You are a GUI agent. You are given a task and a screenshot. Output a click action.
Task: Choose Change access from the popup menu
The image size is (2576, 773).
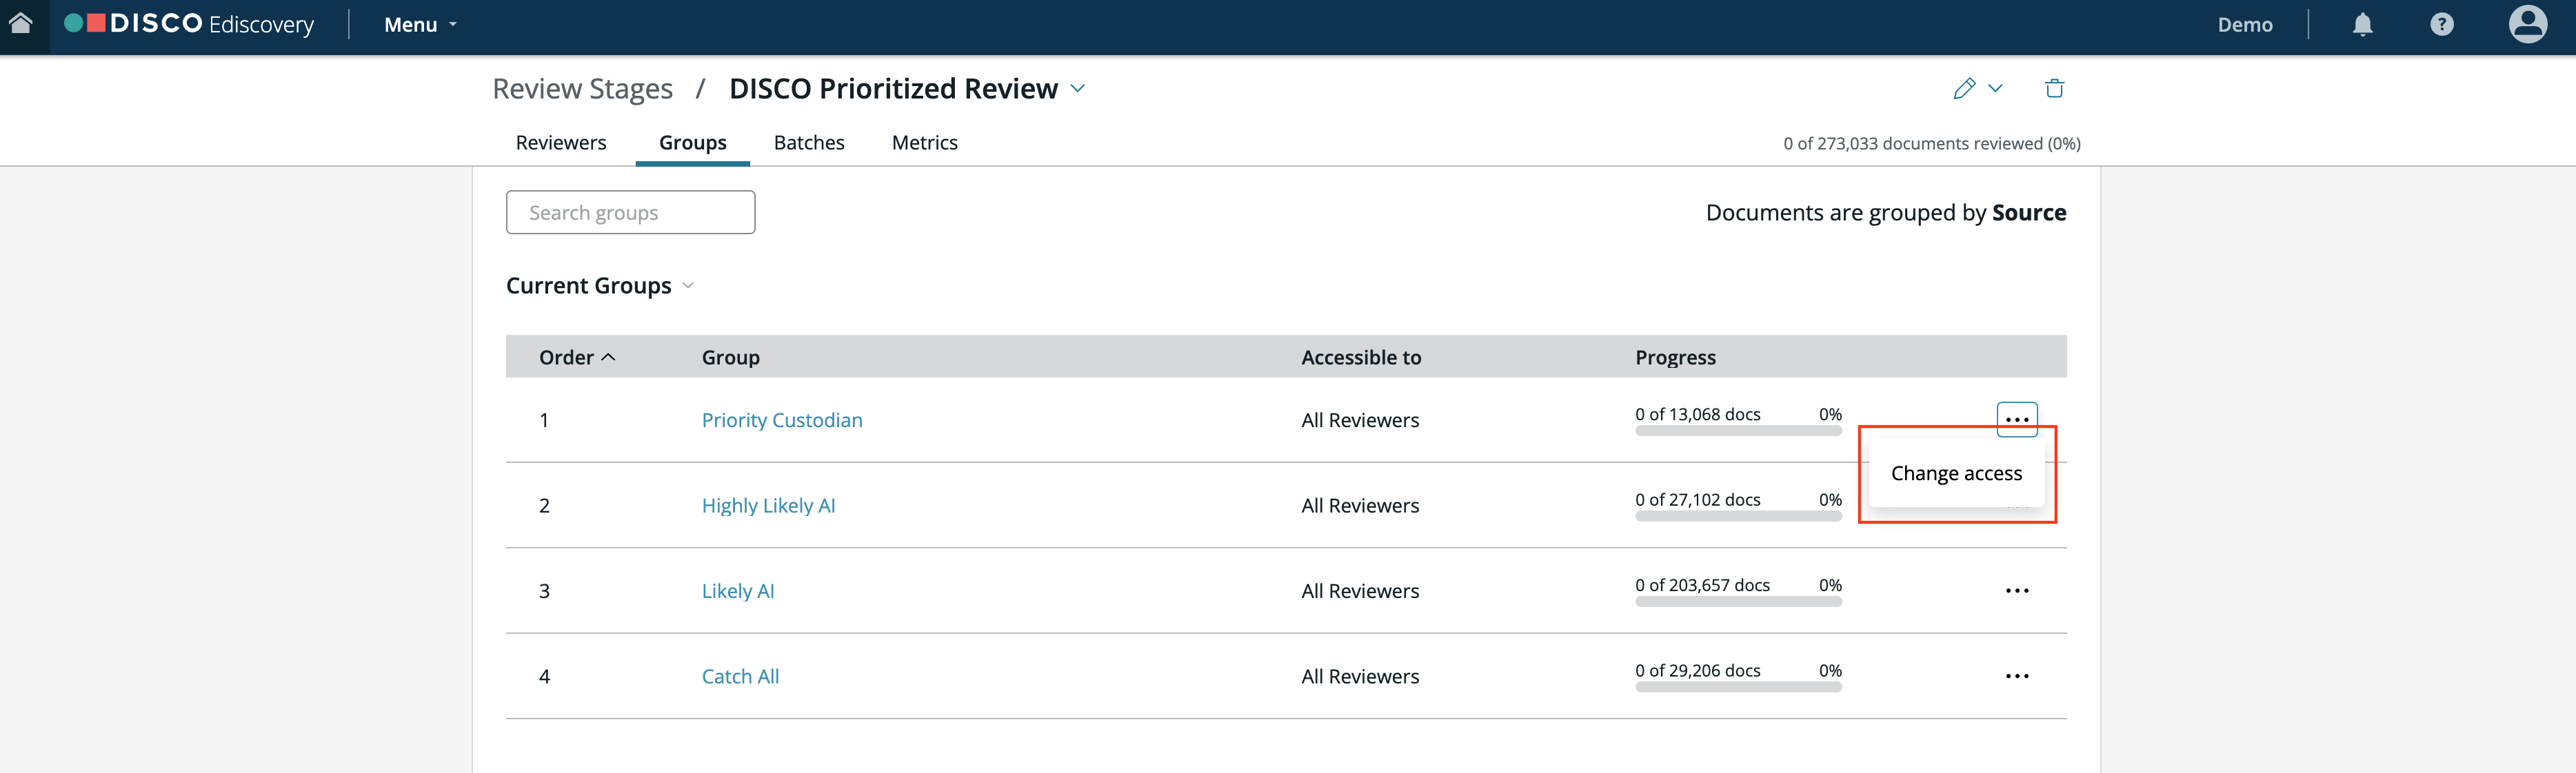pos(1956,473)
